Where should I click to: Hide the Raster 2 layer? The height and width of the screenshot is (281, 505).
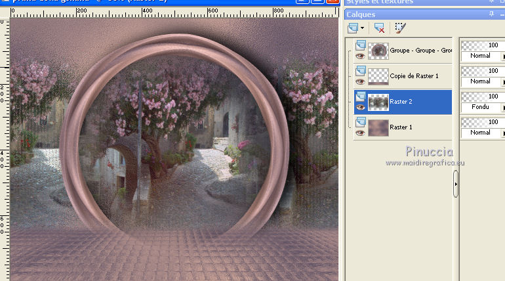(x=360, y=107)
